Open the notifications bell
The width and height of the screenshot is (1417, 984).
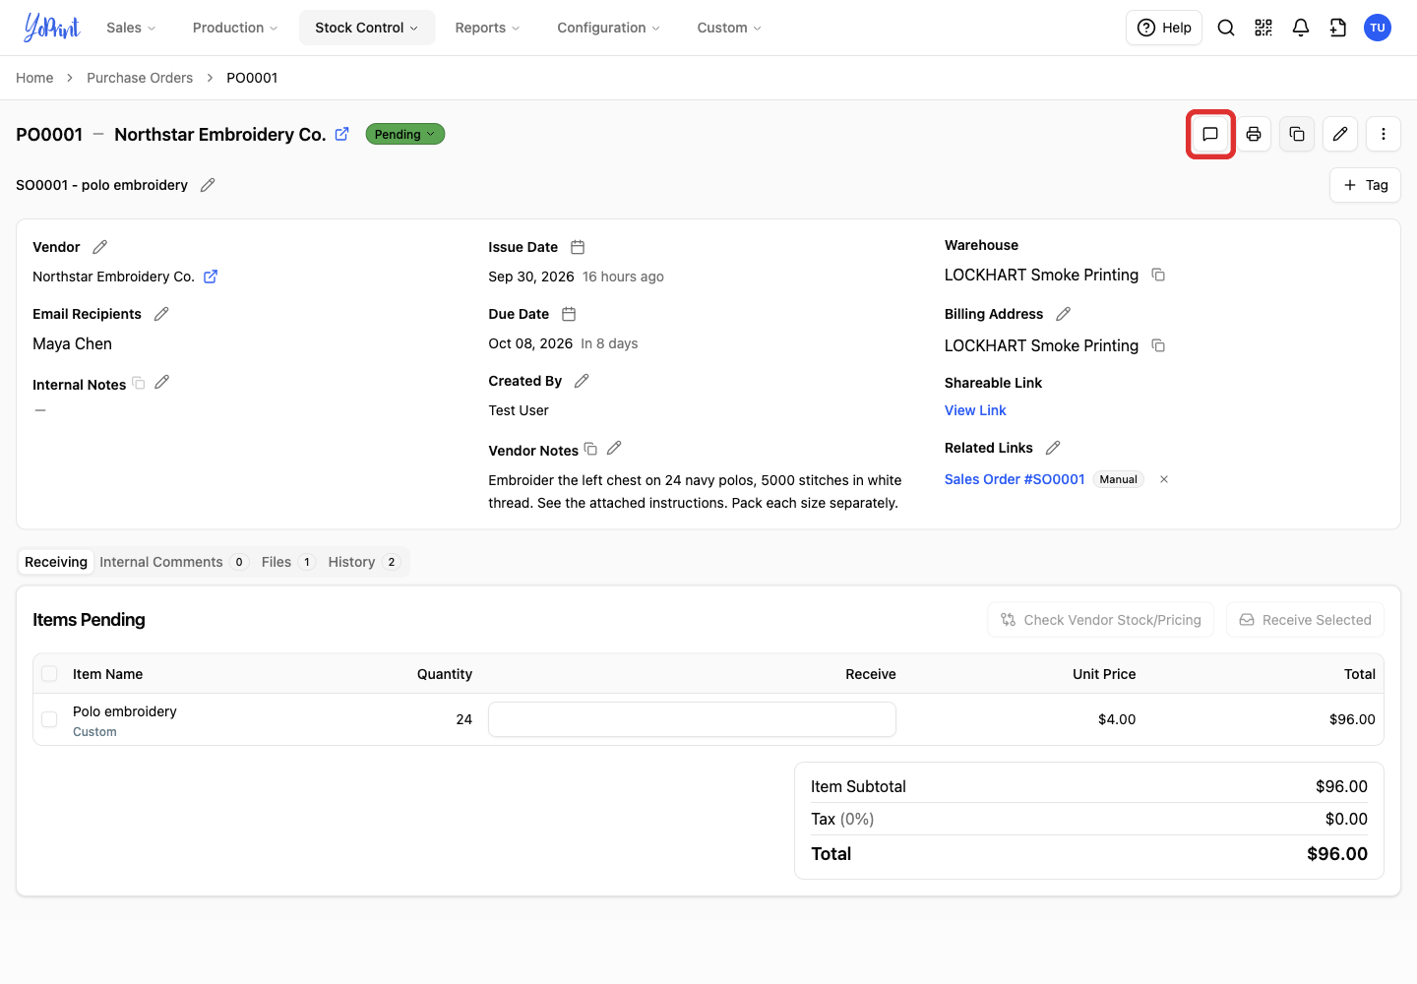click(1301, 28)
